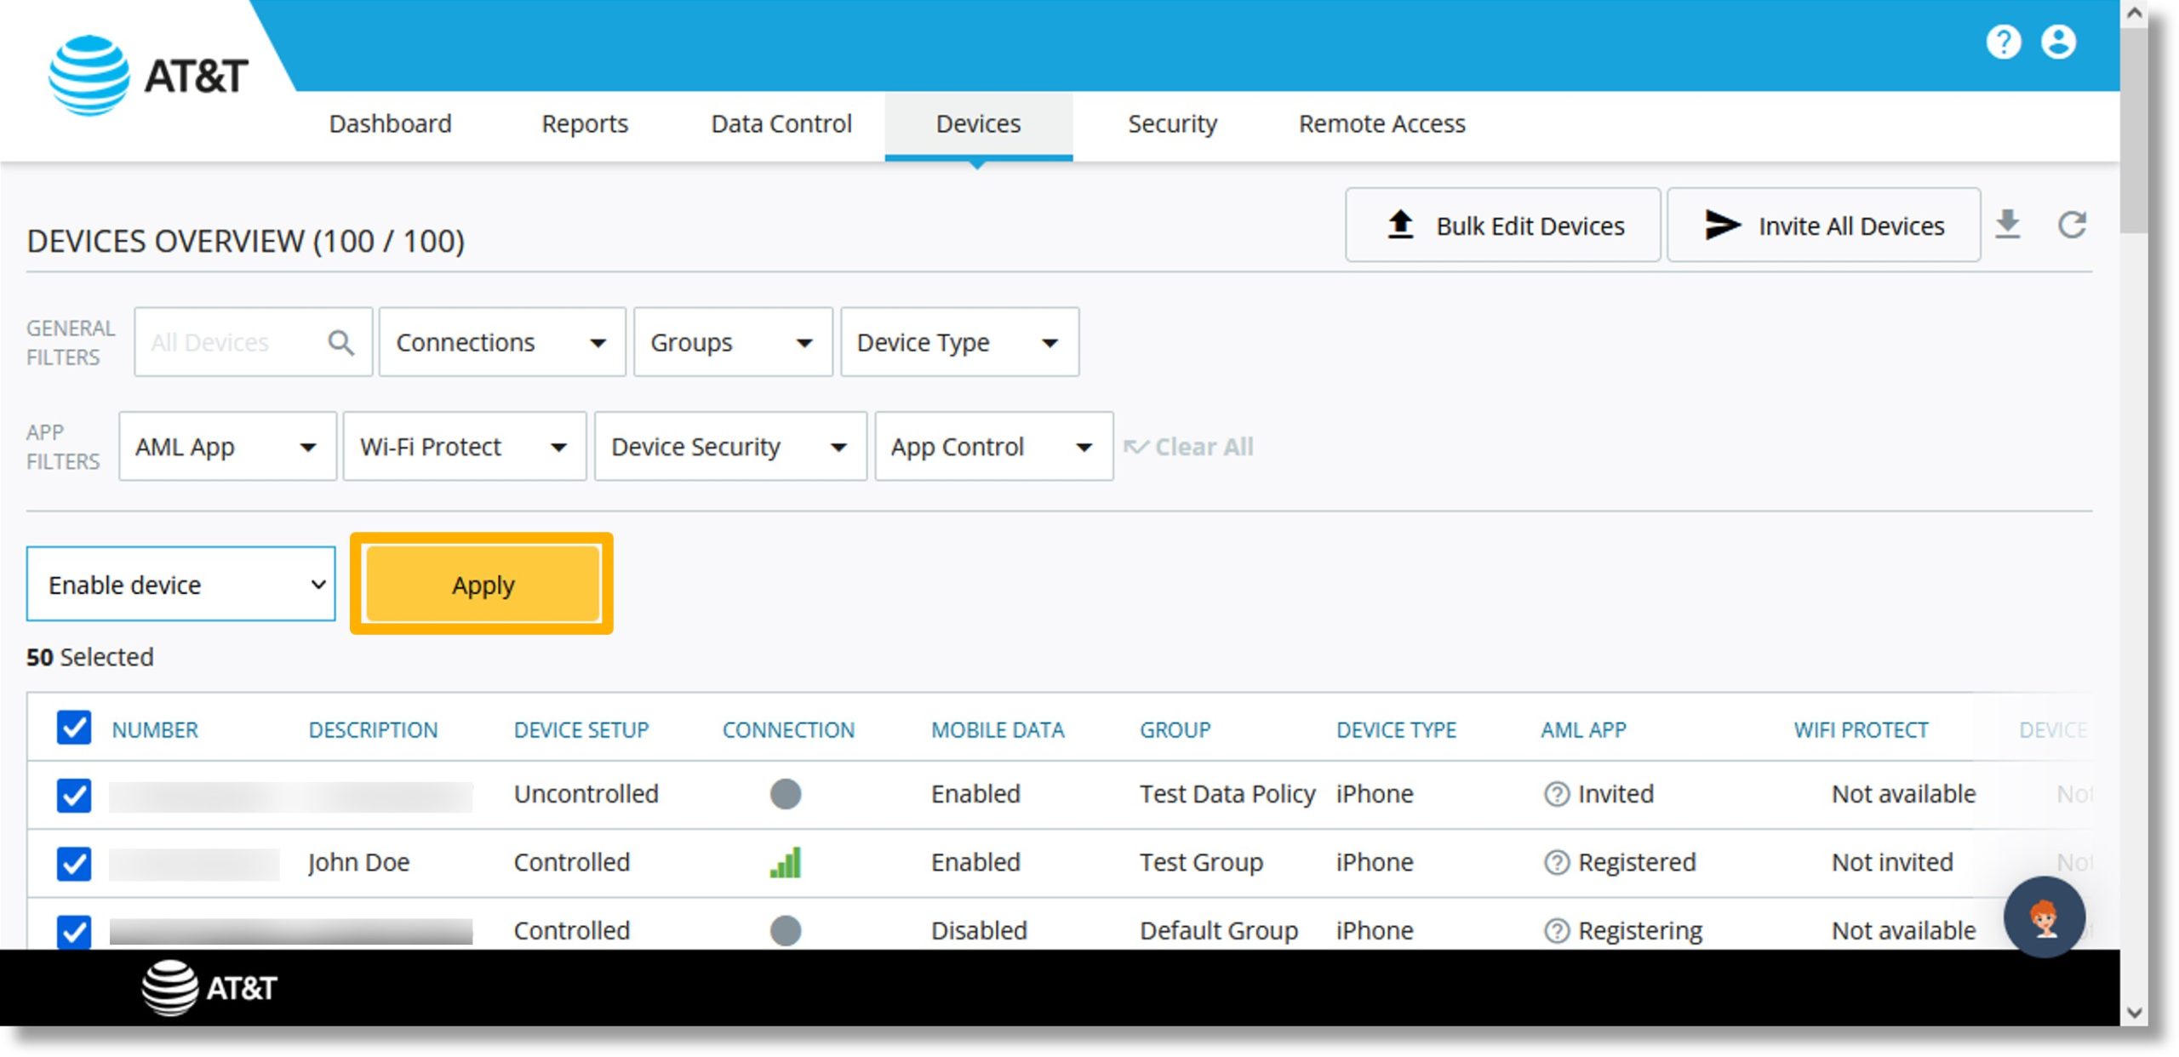Click the gray connection dot in Test Data Policy row
Viewport: 2179px width, 1057px height.
point(785,794)
